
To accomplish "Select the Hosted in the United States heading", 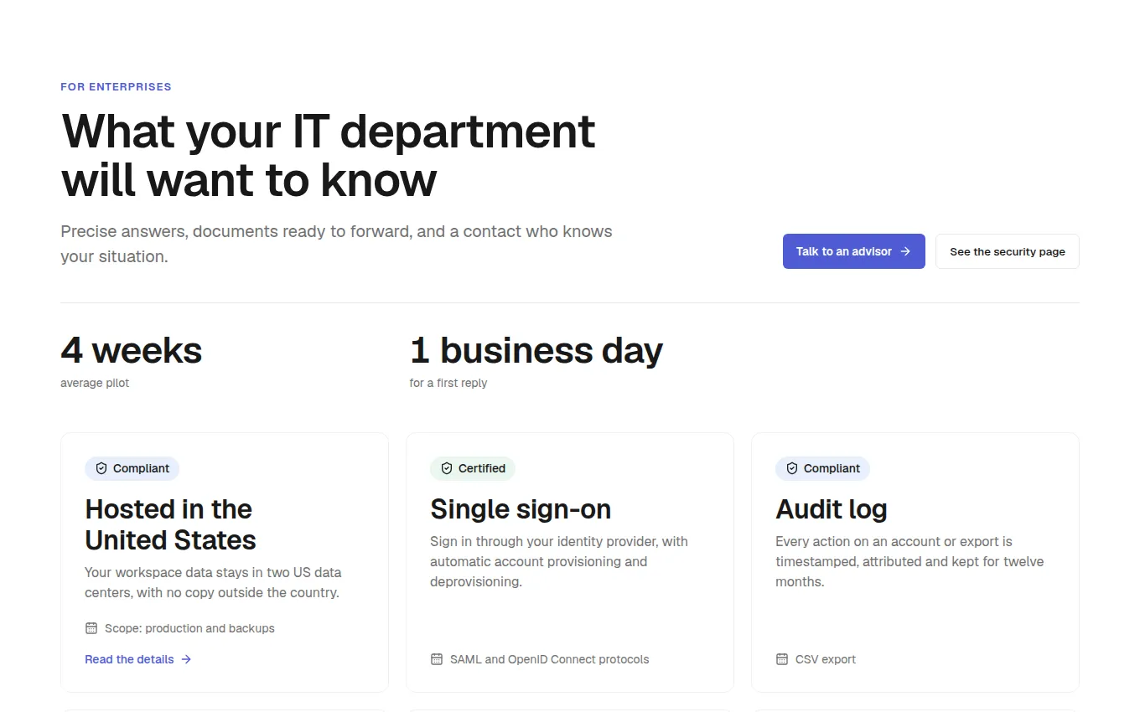I will coord(170,524).
